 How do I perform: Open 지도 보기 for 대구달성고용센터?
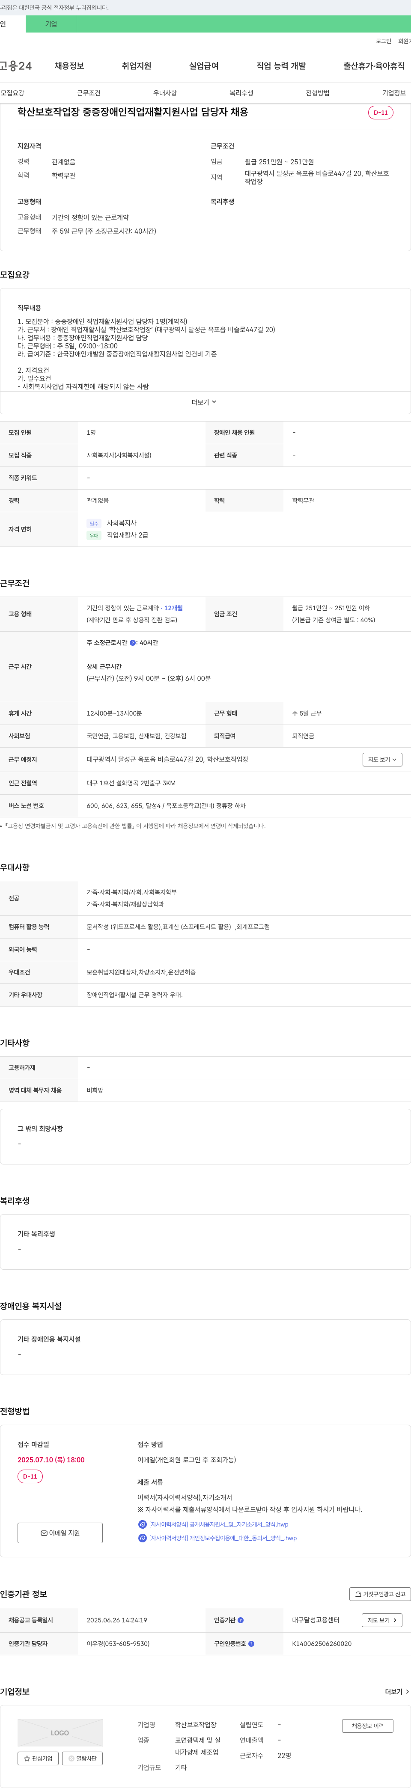coord(383,1620)
